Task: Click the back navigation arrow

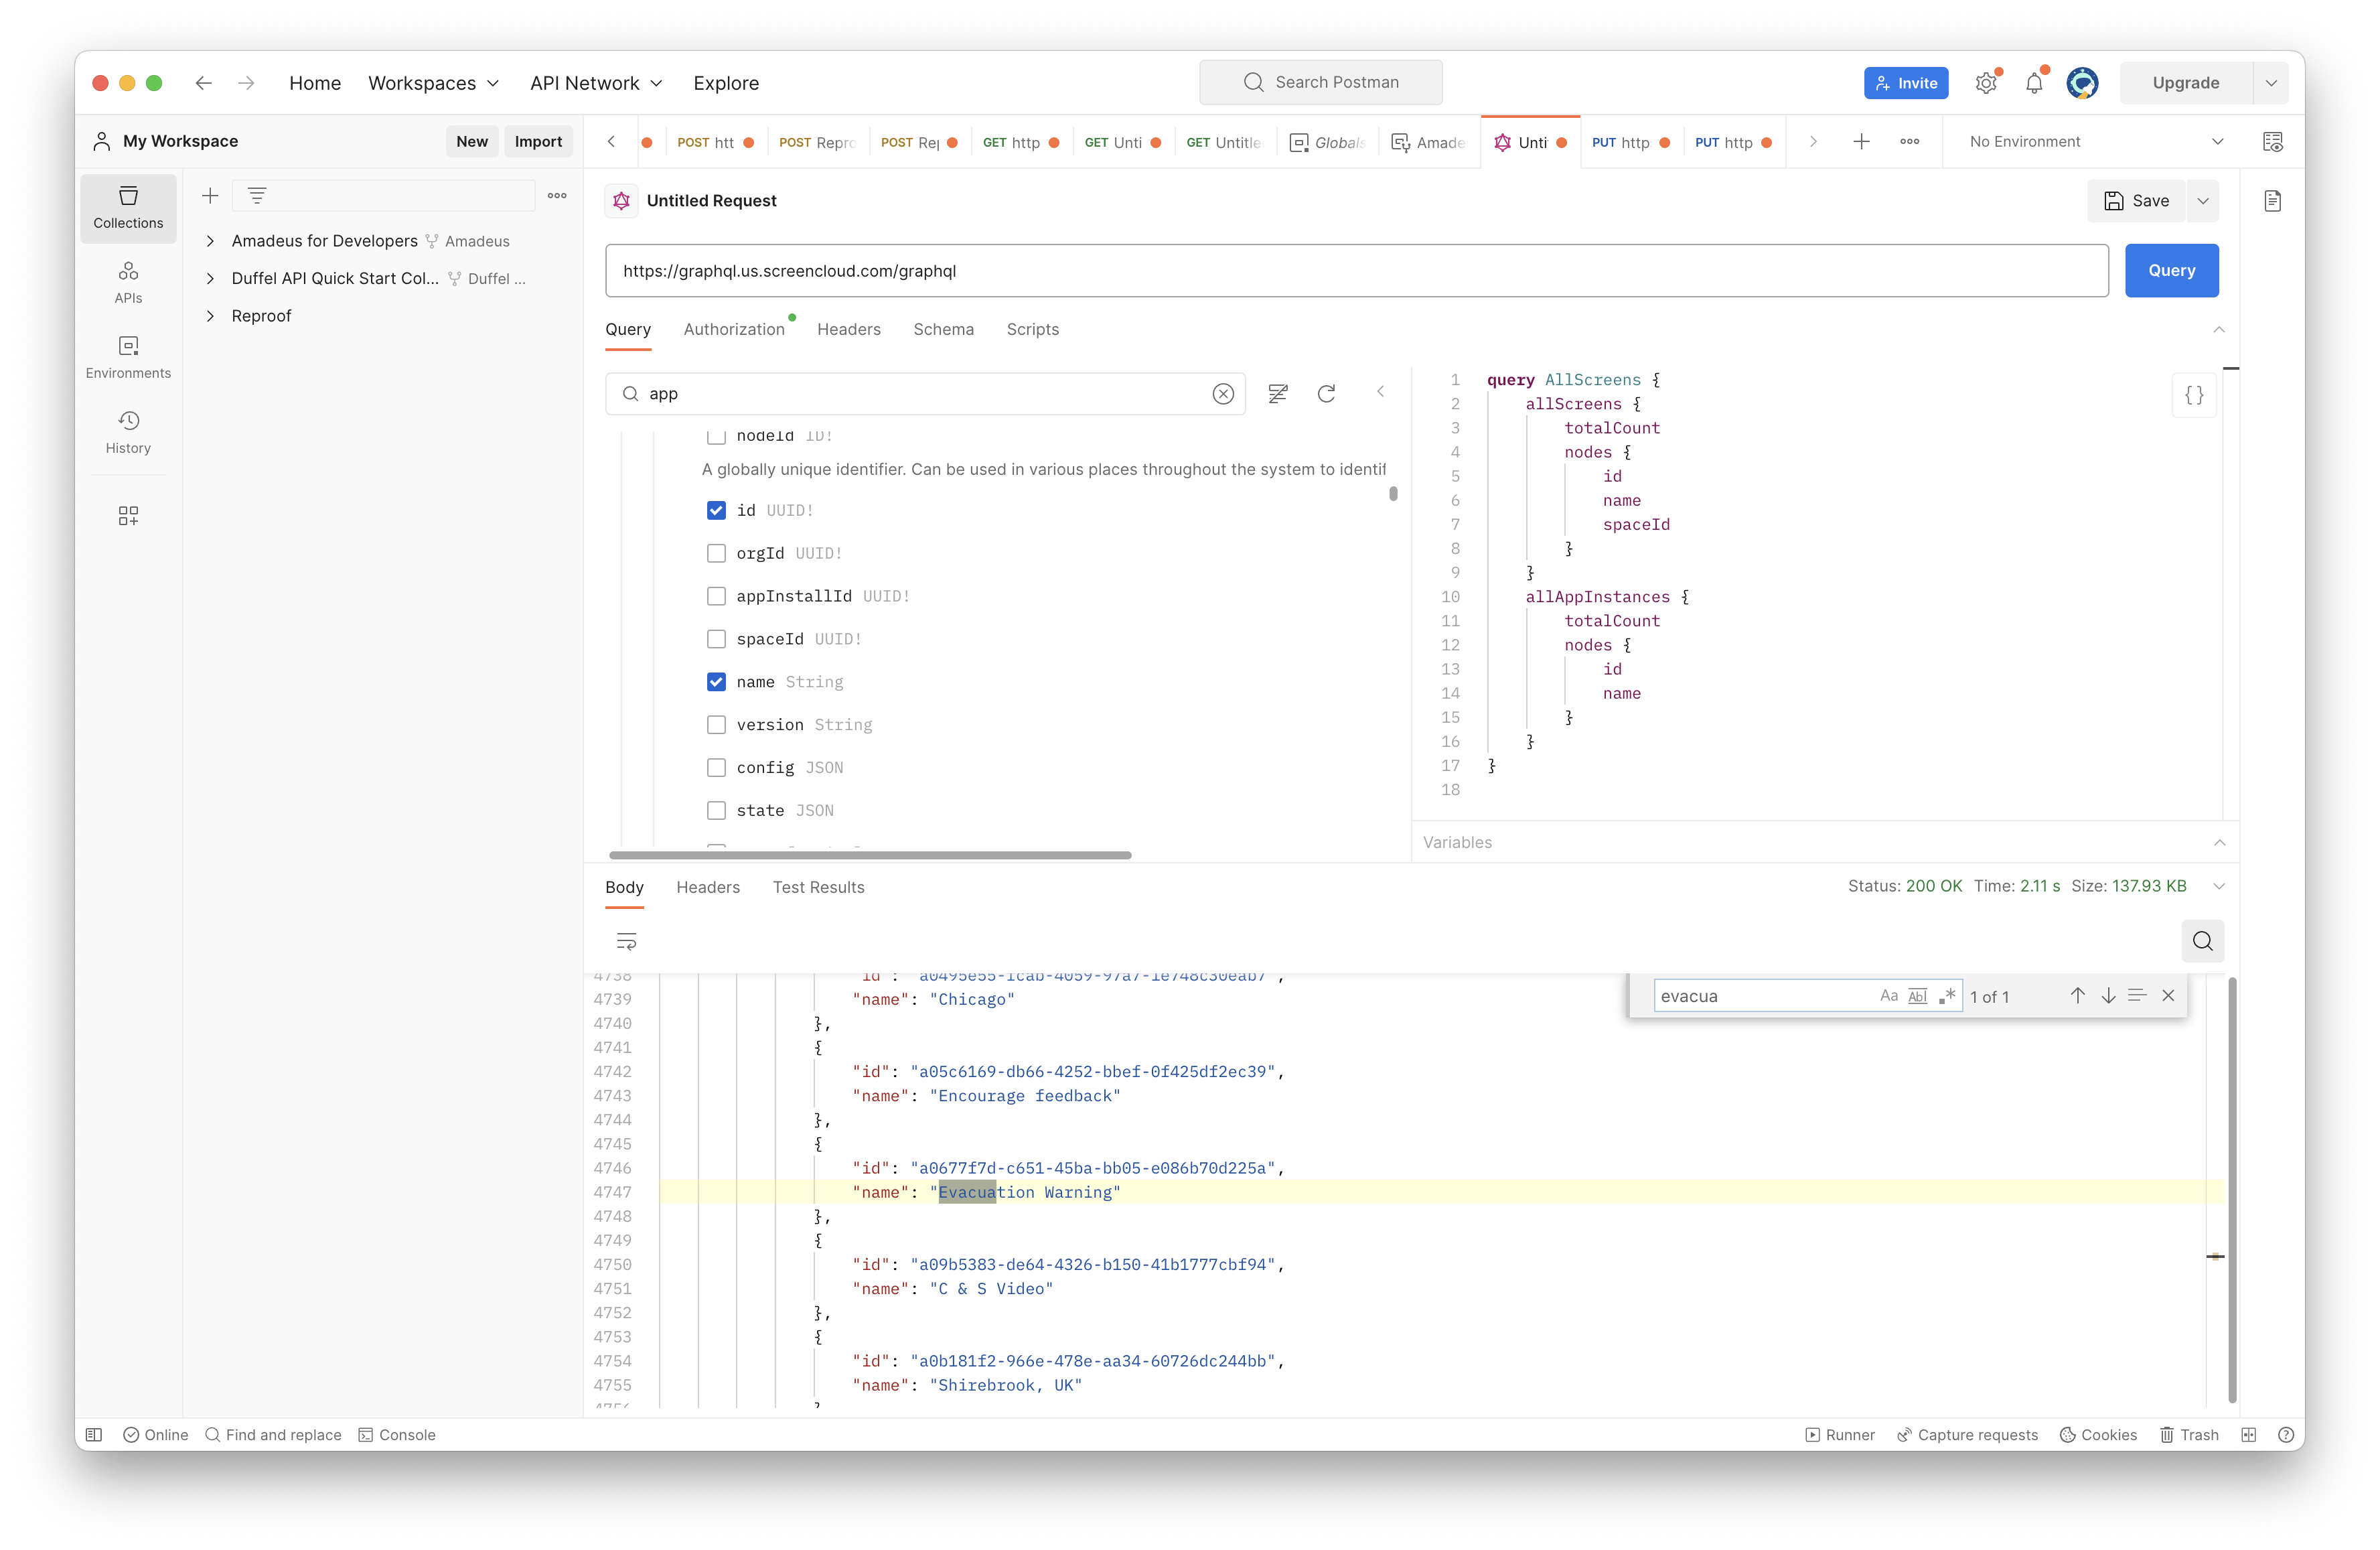Action: pyautogui.click(x=203, y=83)
